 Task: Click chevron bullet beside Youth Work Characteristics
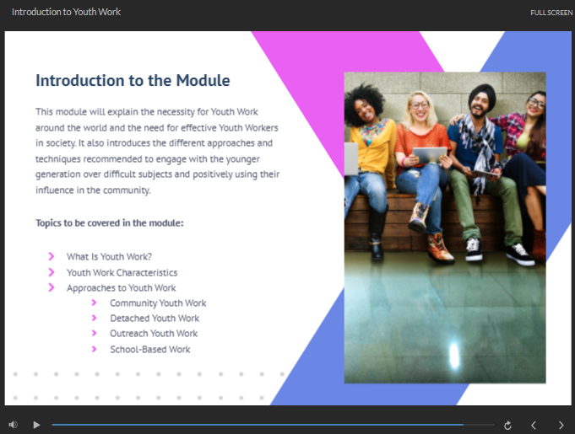point(52,272)
